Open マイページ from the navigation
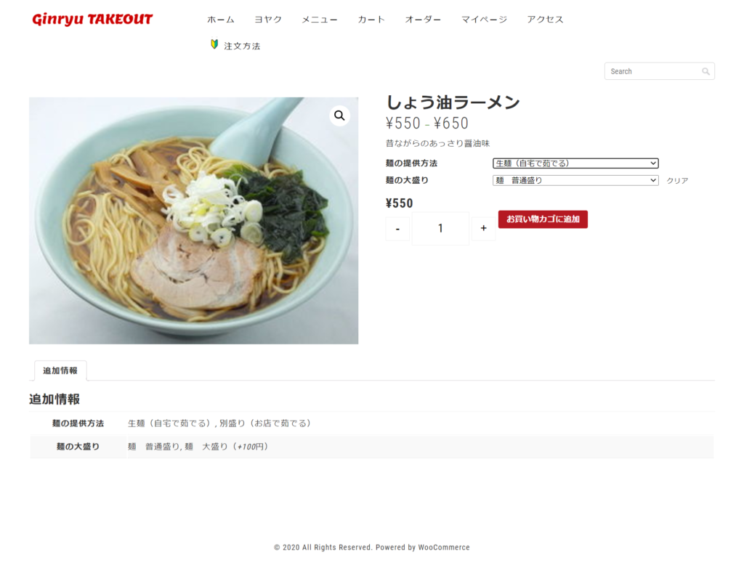This screenshot has height=568, width=744. tap(484, 20)
